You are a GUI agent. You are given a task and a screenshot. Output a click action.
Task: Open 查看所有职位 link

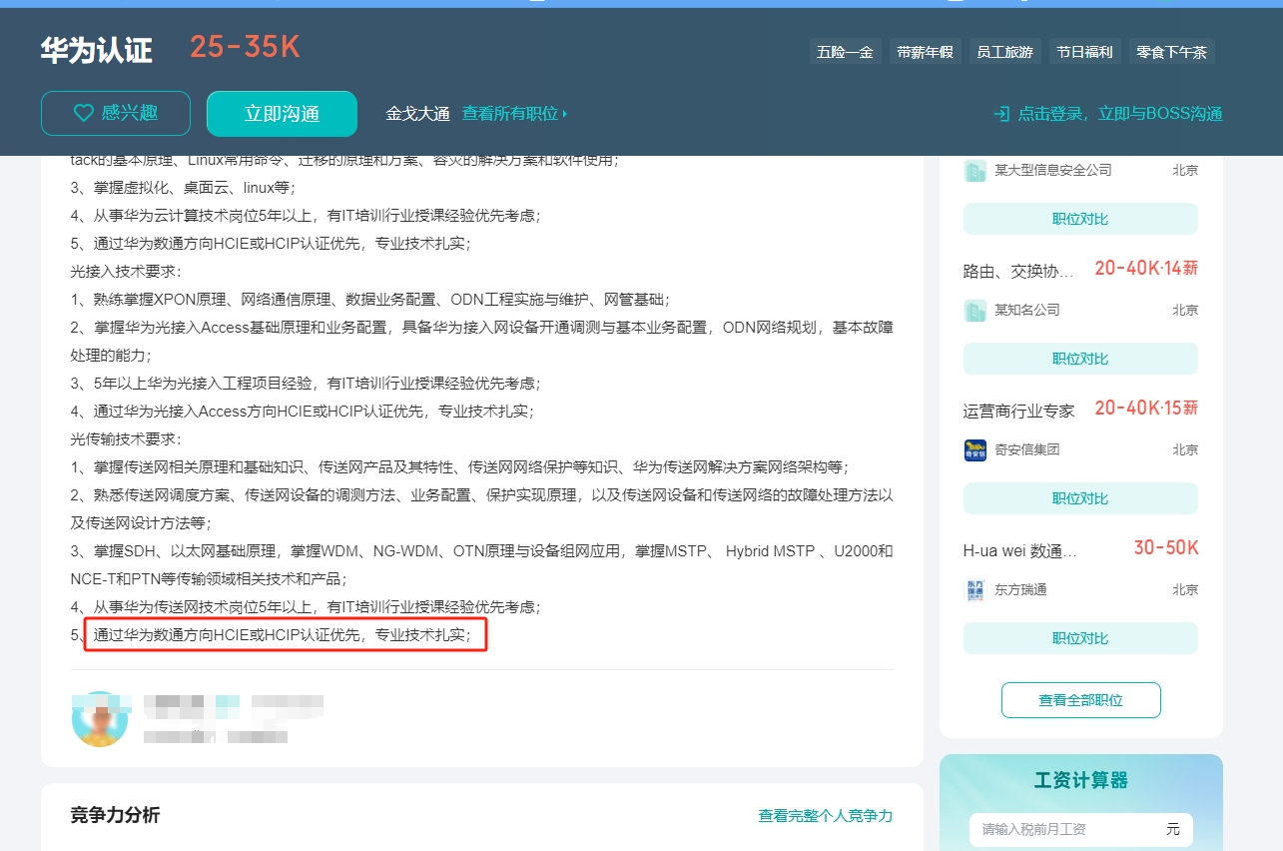[x=514, y=113]
